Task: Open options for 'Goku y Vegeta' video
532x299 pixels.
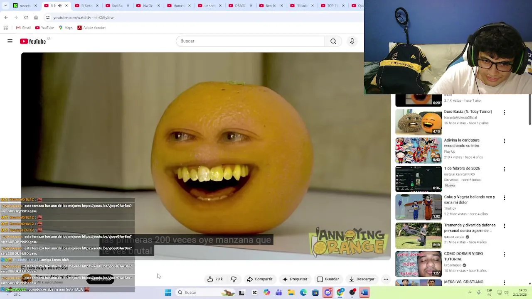Action: click(x=505, y=198)
